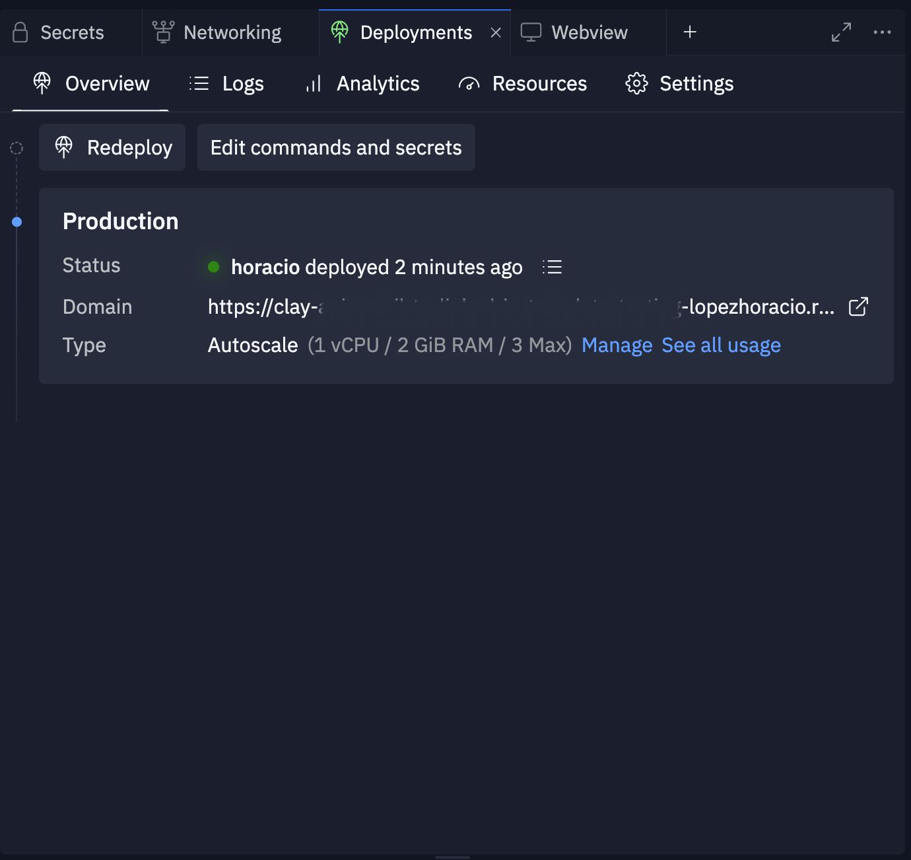Viewport: 911px width, 860px height.
Task: Switch to the Networking tab
Action: (218, 32)
